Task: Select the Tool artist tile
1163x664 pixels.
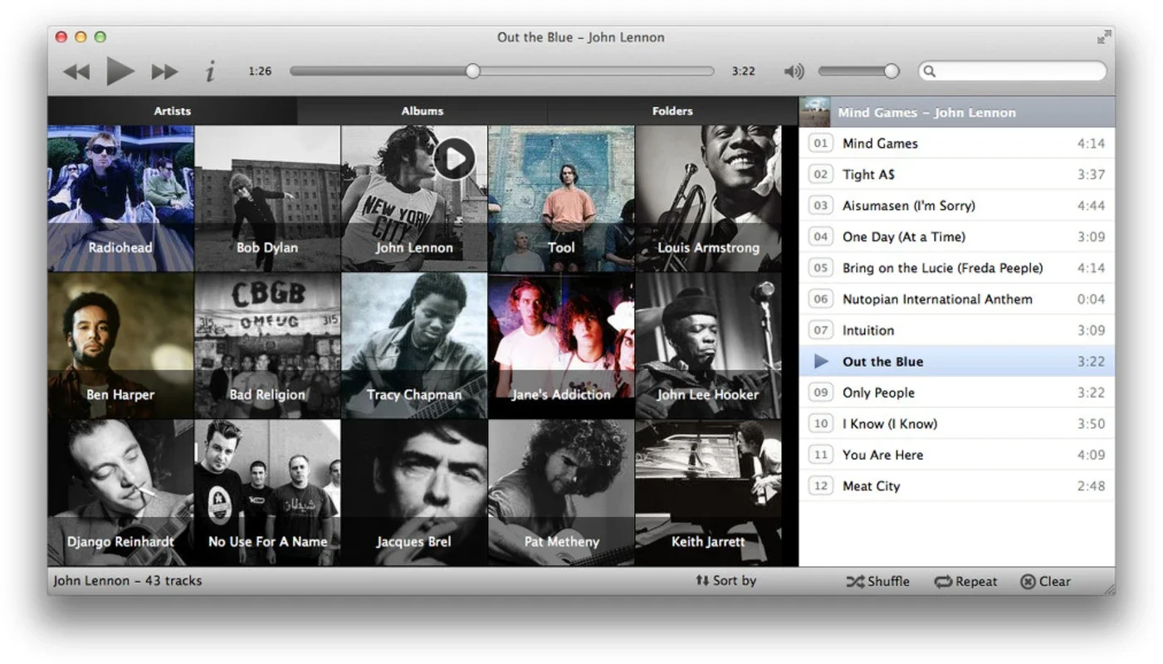Action: (x=561, y=198)
